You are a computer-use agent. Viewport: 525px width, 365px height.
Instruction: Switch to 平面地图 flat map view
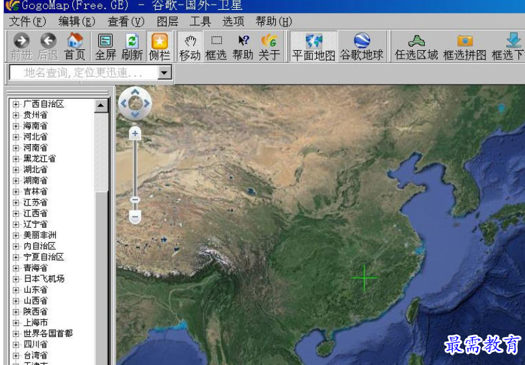click(314, 46)
